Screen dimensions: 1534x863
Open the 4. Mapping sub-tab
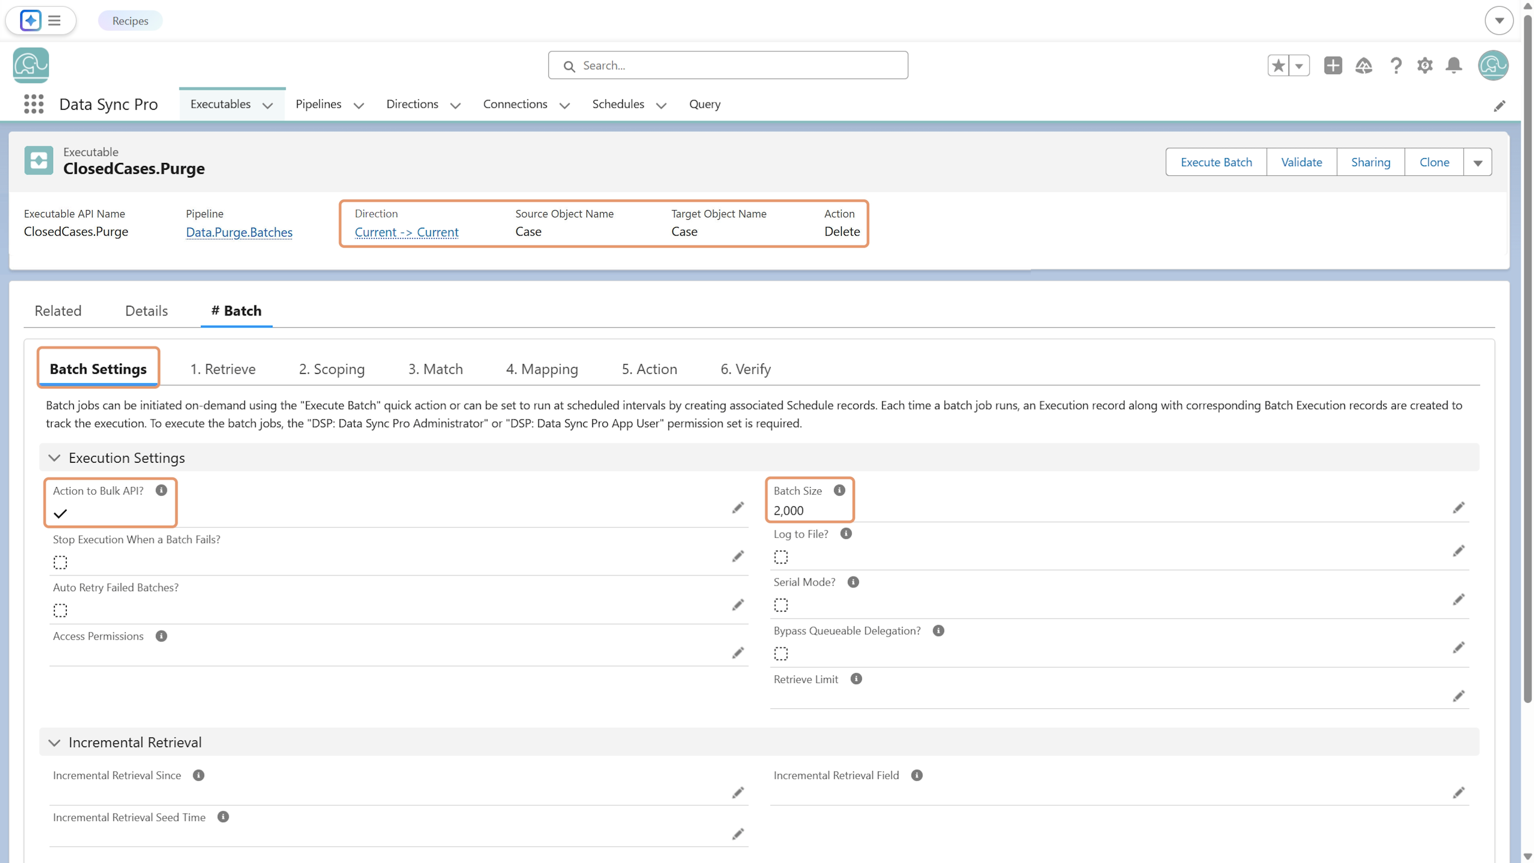click(x=542, y=369)
